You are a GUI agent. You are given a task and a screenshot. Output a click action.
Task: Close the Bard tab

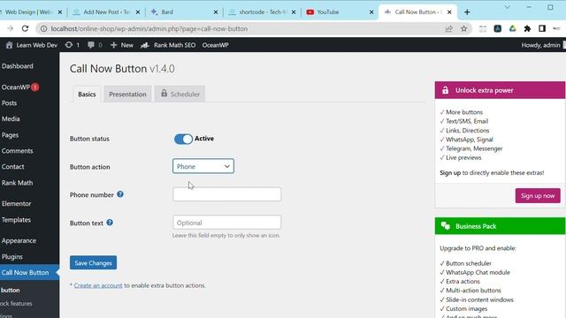pos(216,11)
